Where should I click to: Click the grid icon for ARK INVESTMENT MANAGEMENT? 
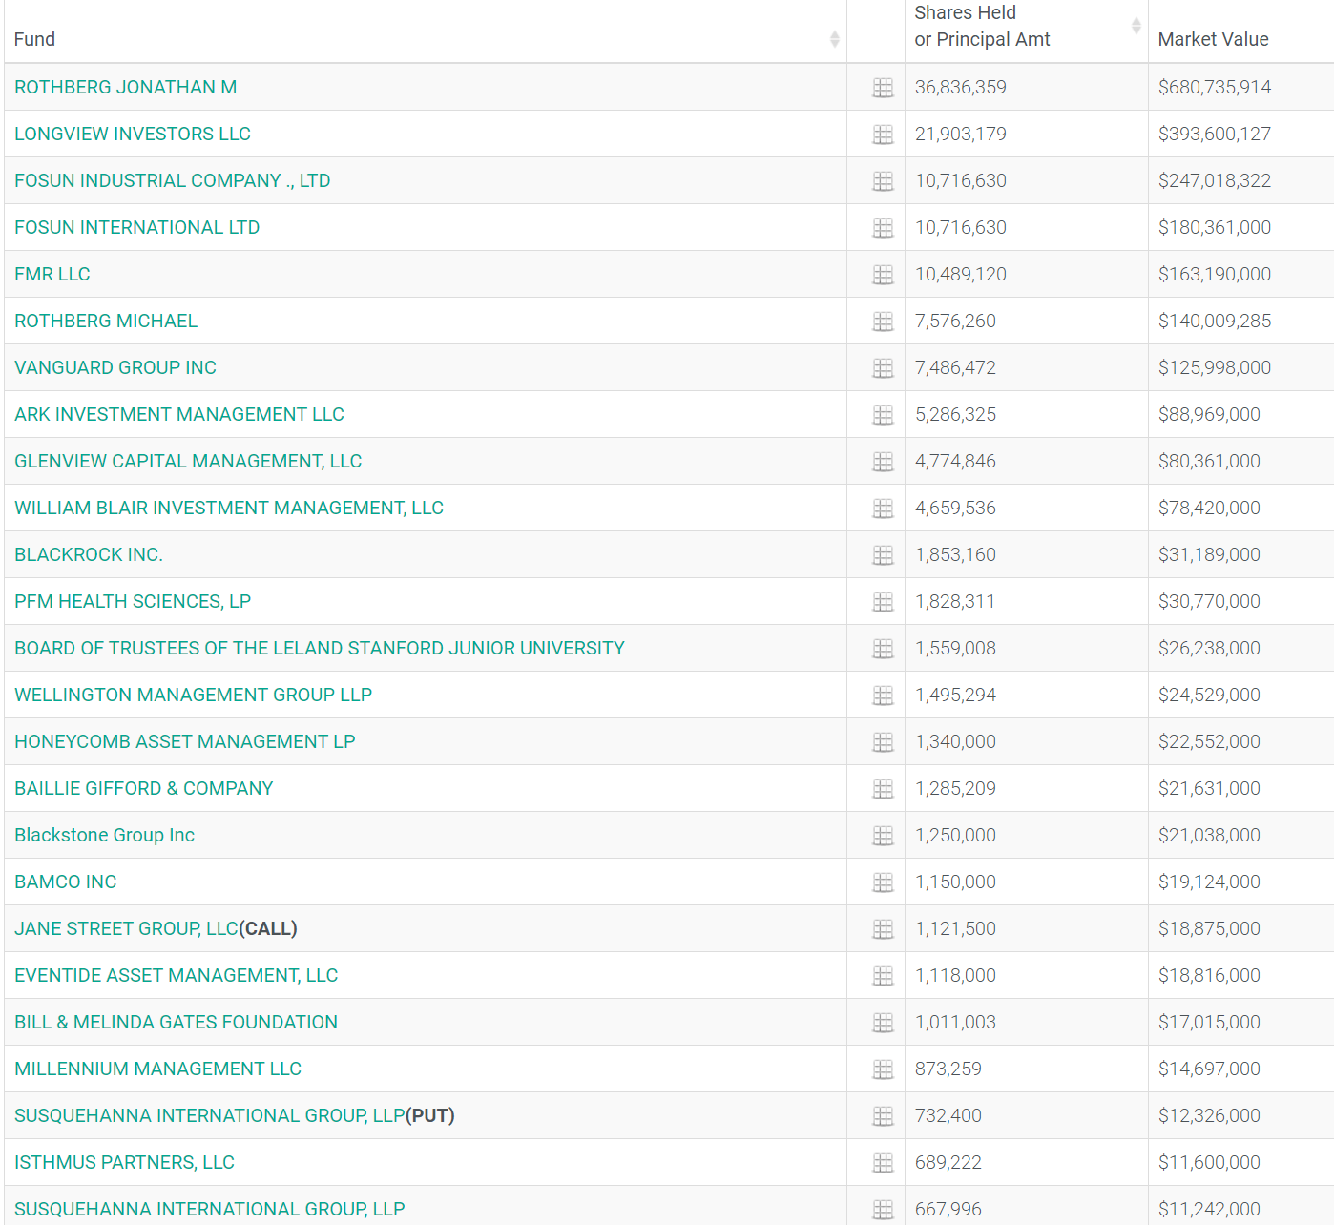pos(883,415)
